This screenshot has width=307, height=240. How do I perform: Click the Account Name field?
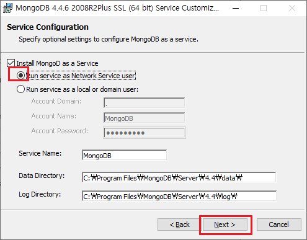pos(145,118)
